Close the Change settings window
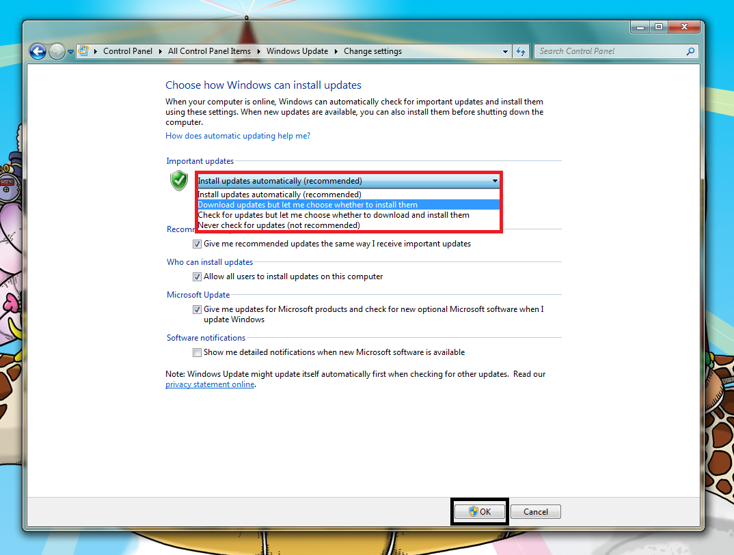The height and width of the screenshot is (555, 734). point(684,27)
